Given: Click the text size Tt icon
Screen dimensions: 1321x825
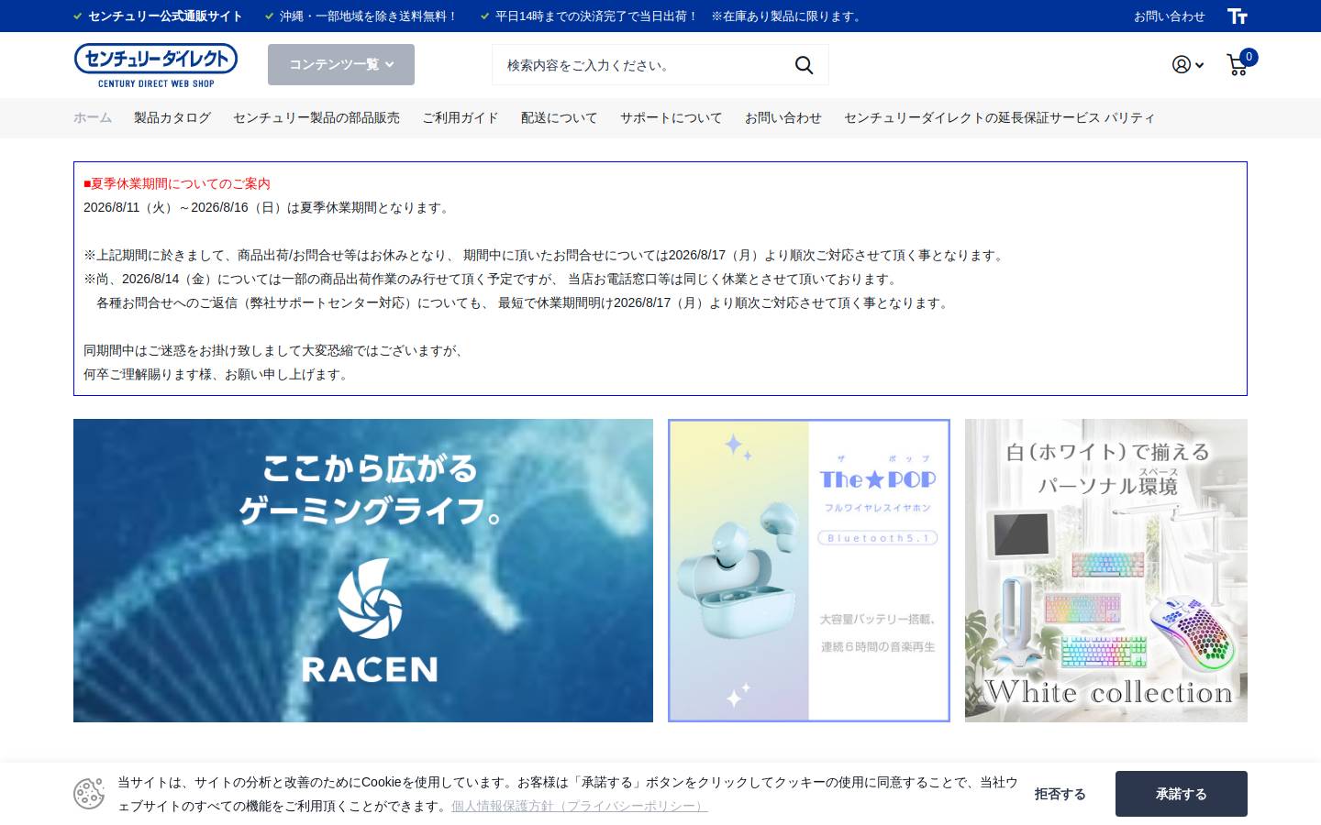Looking at the screenshot, I should (x=1238, y=16).
